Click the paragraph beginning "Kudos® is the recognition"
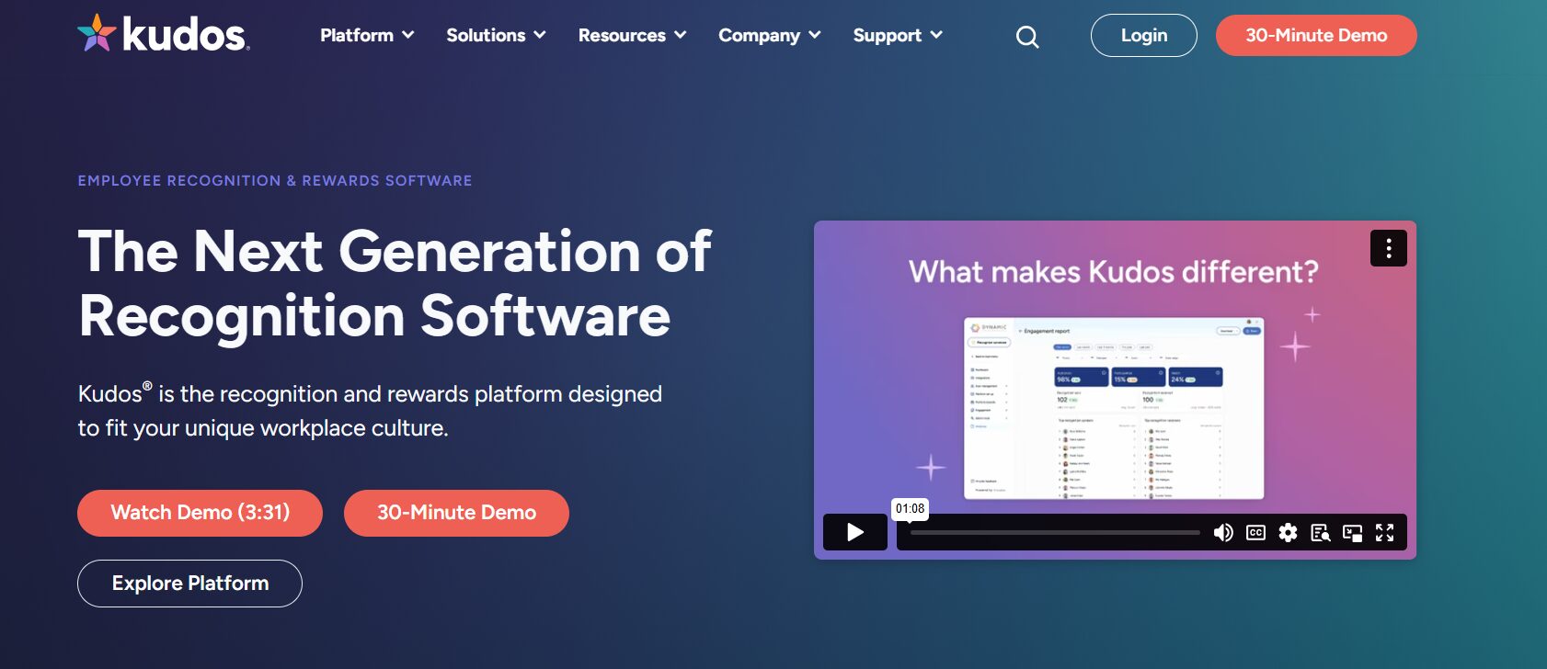This screenshot has height=669, width=1547. (370, 411)
